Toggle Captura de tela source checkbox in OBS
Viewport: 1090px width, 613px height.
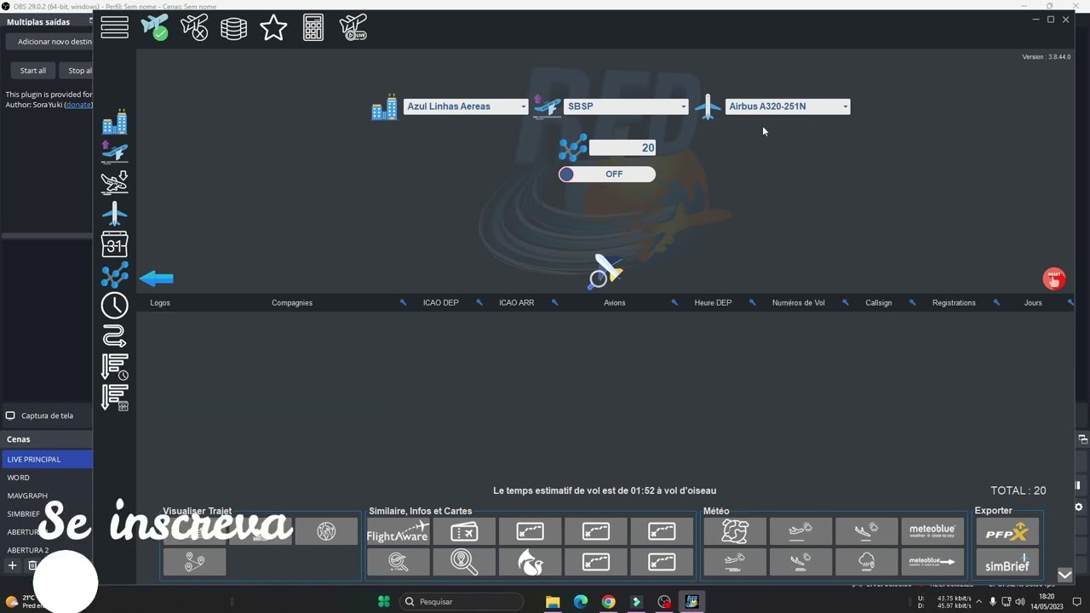click(x=10, y=415)
